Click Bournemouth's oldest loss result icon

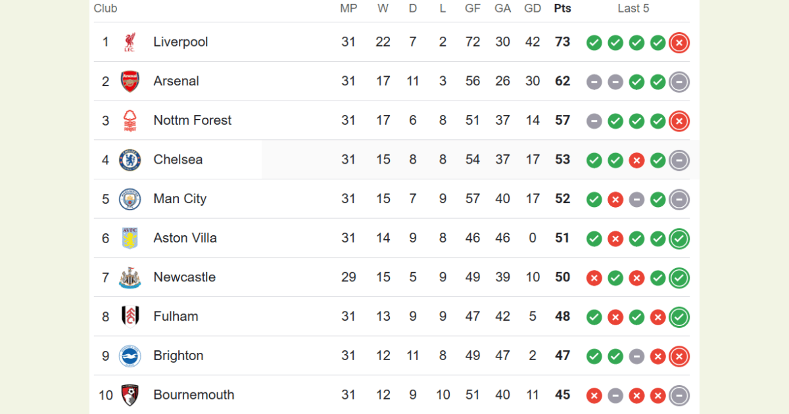coord(594,396)
